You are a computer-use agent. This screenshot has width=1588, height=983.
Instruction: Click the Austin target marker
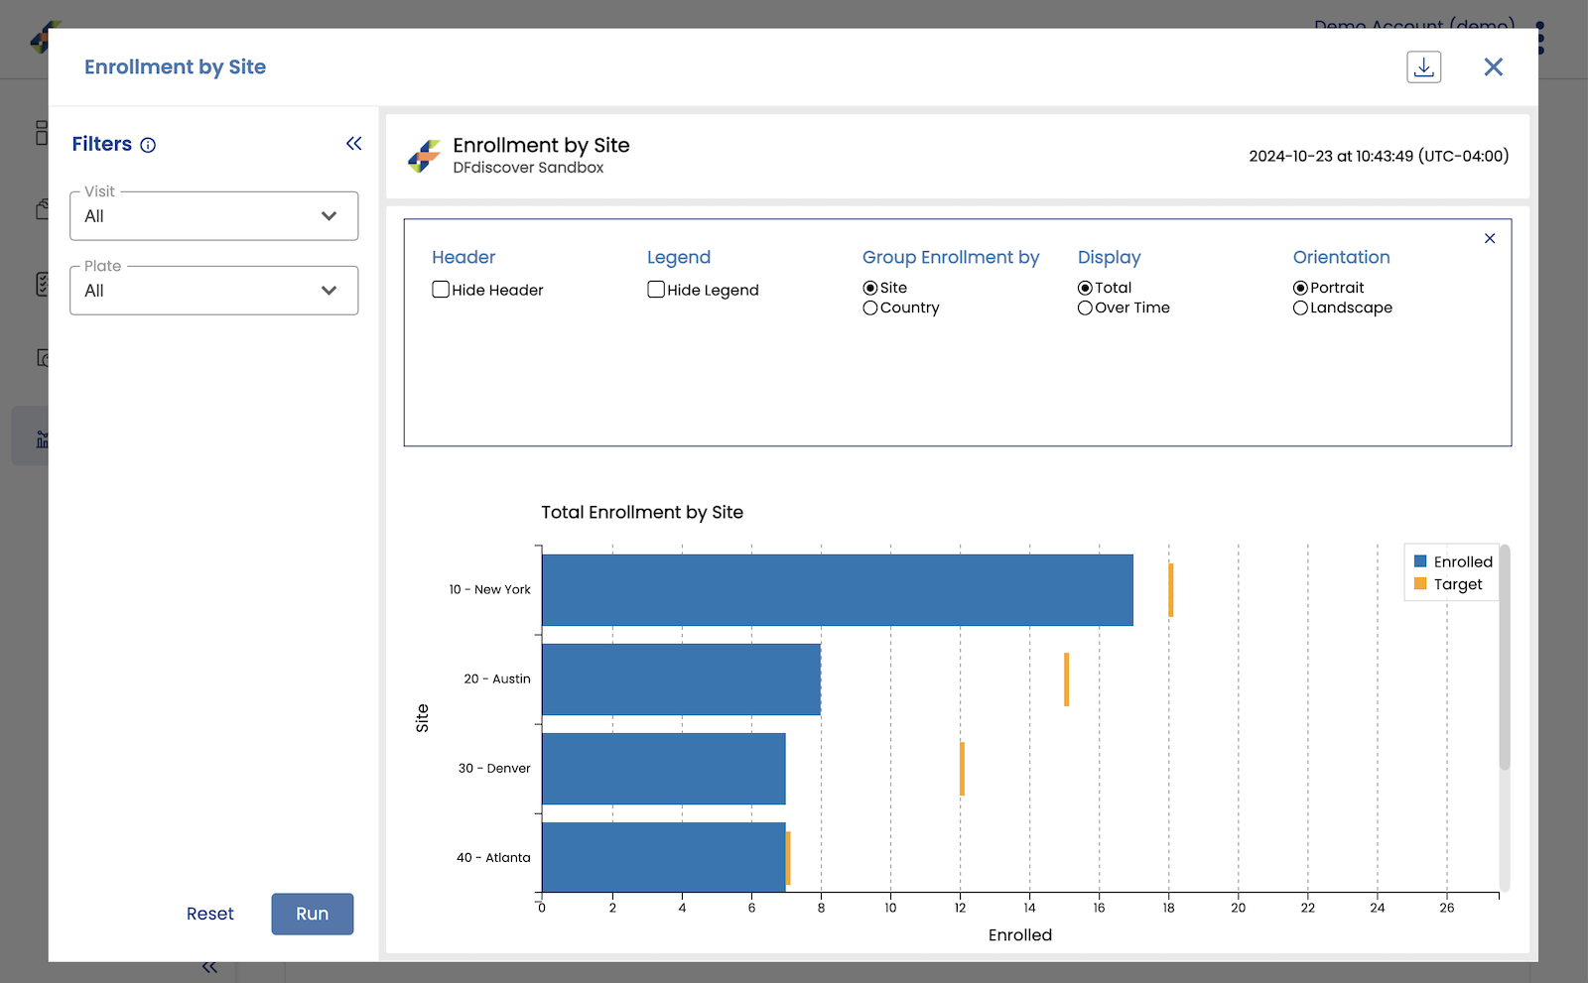tap(1067, 679)
